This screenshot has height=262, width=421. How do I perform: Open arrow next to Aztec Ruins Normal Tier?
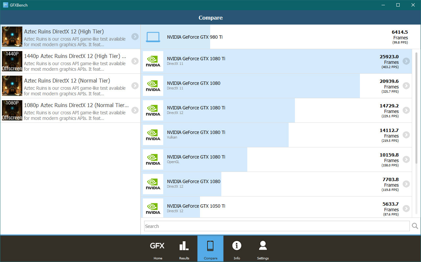pos(135,86)
